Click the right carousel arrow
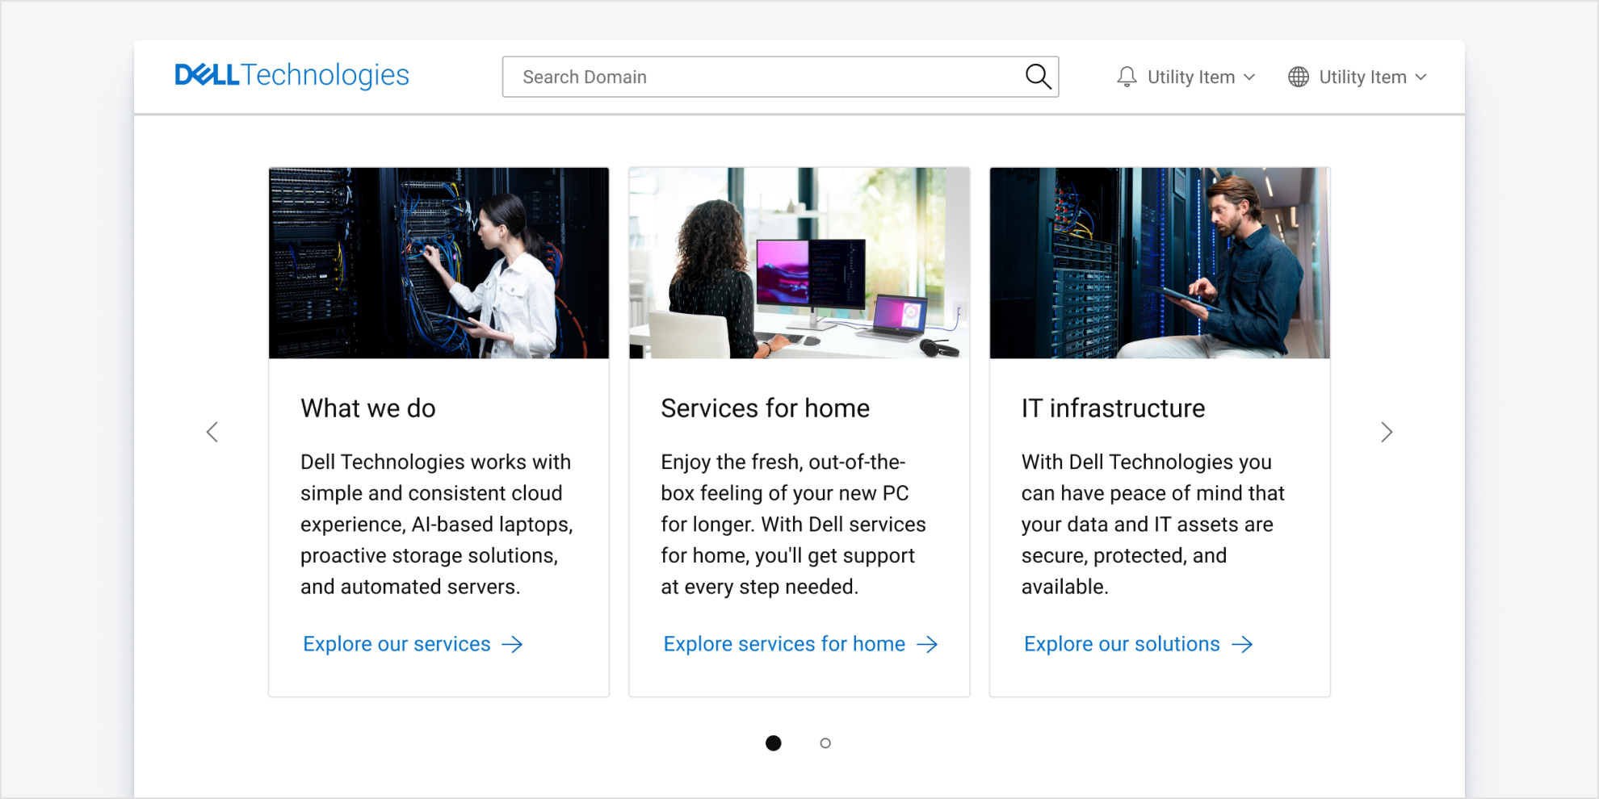Image resolution: width=1599 pixels, height=799 pixels. 1387,432
